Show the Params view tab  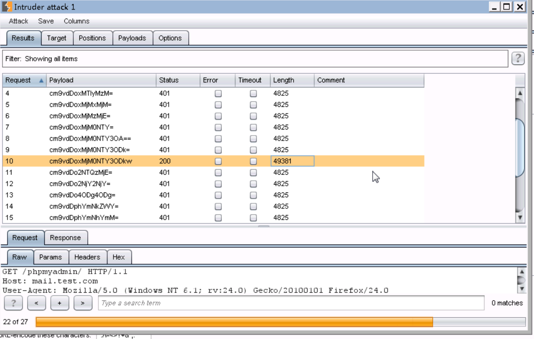point(51,257)
